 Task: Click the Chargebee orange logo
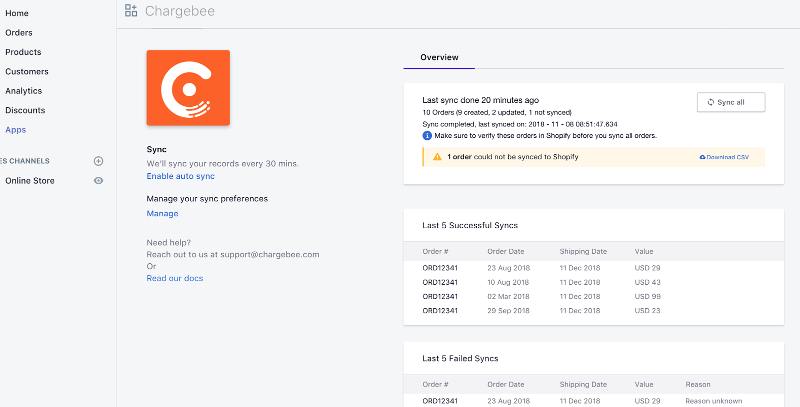click(188, 88)
